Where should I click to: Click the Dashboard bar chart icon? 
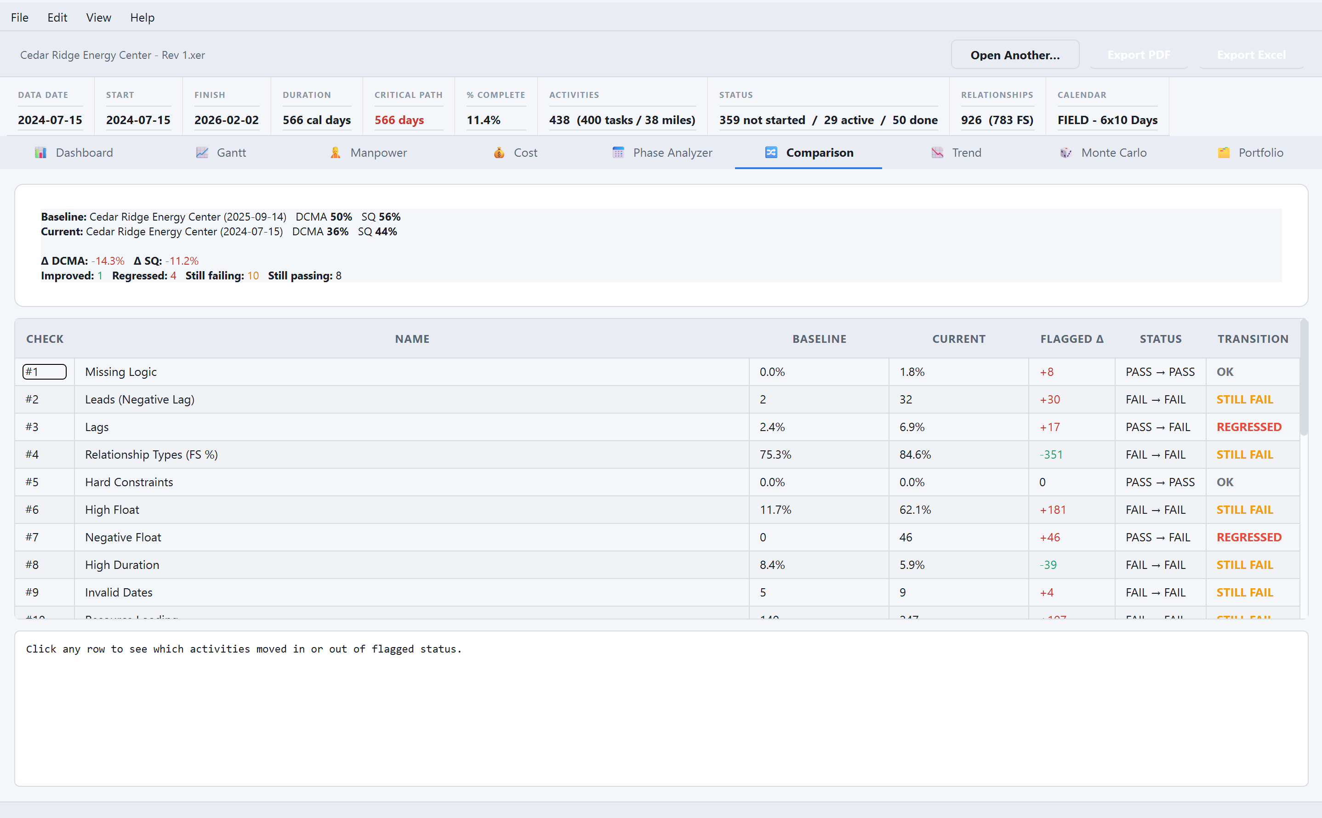click(x=40, y=153)
